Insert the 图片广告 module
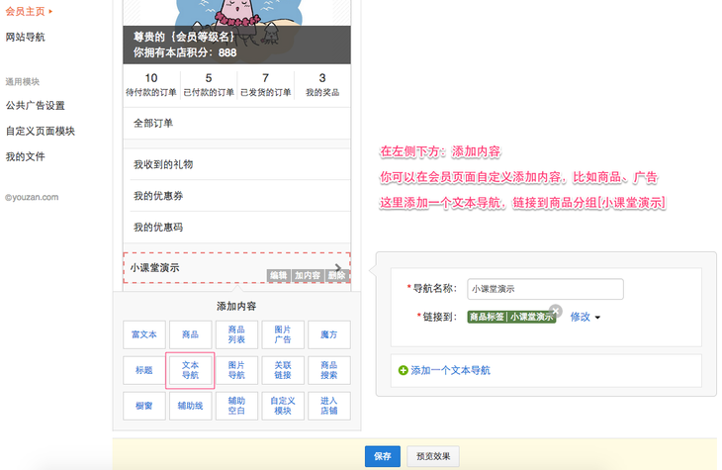722x470 pixels. (283, 334)
